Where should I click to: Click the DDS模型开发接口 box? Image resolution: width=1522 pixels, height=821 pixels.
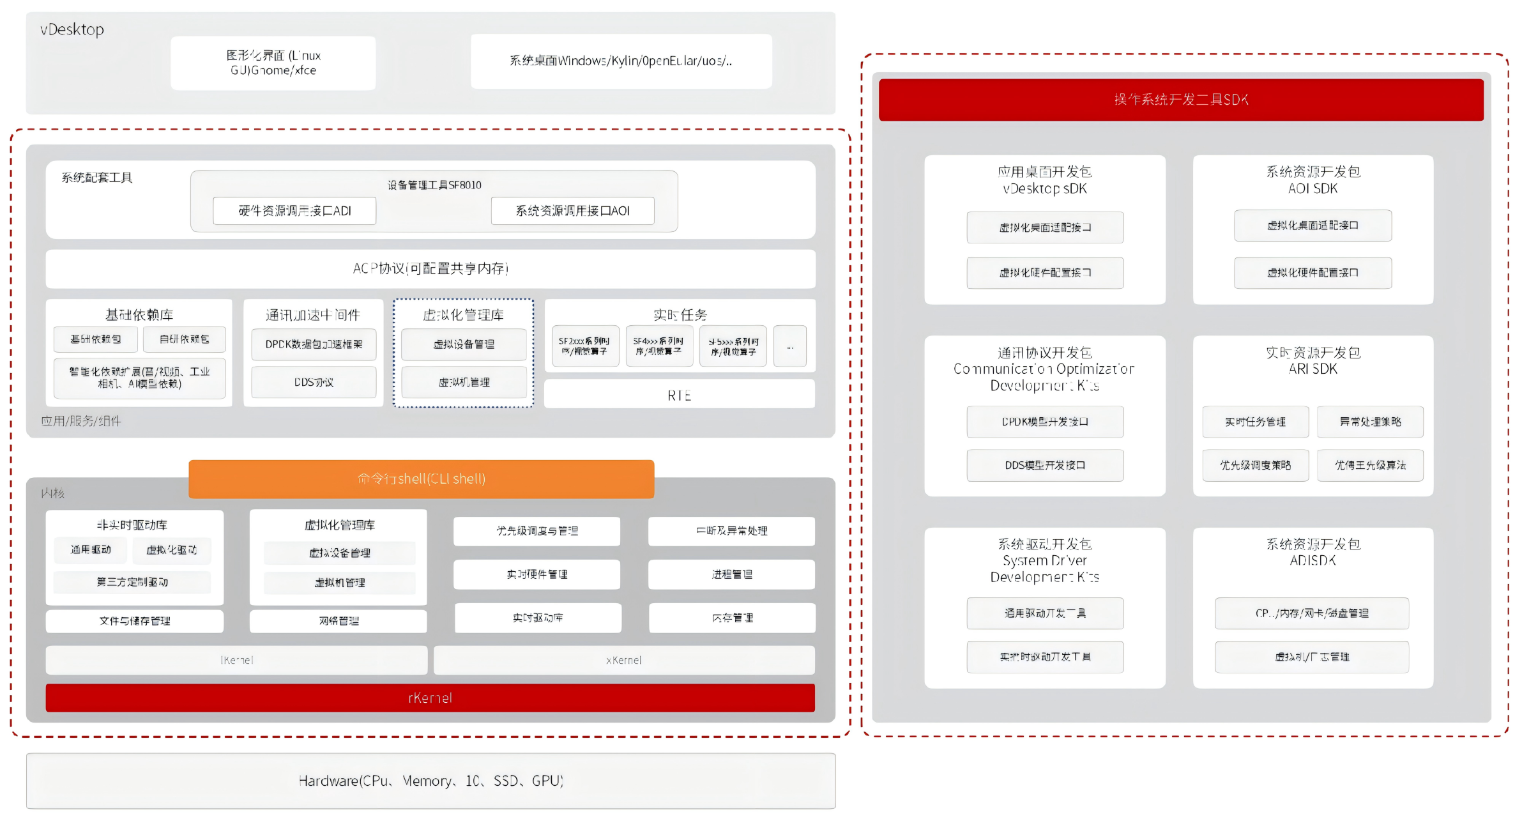pos(1044,465)
